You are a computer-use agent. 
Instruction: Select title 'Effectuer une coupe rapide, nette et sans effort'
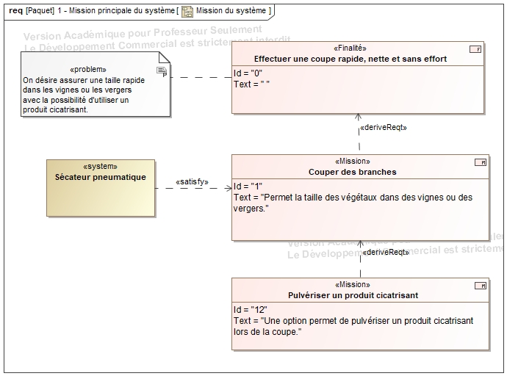350,59
